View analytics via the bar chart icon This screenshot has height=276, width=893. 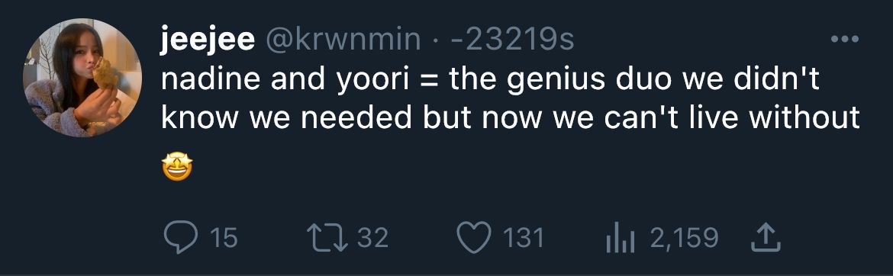click(621, 238)
